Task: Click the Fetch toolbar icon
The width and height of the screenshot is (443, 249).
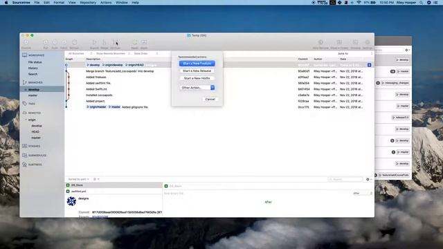Action: coord(64,42)
